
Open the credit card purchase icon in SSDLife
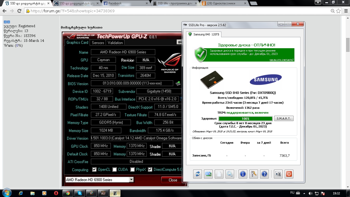[208, 174]
